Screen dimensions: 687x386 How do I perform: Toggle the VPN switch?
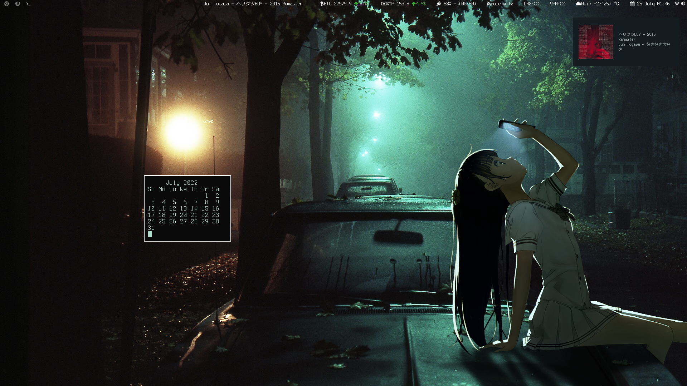[x=563, y=4]
